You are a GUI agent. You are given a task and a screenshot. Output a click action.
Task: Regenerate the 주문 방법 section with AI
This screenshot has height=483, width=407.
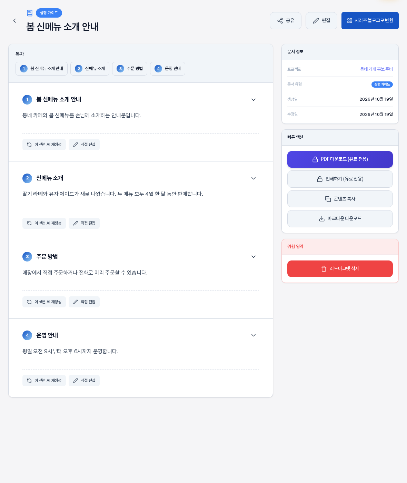tap(44, 302)
